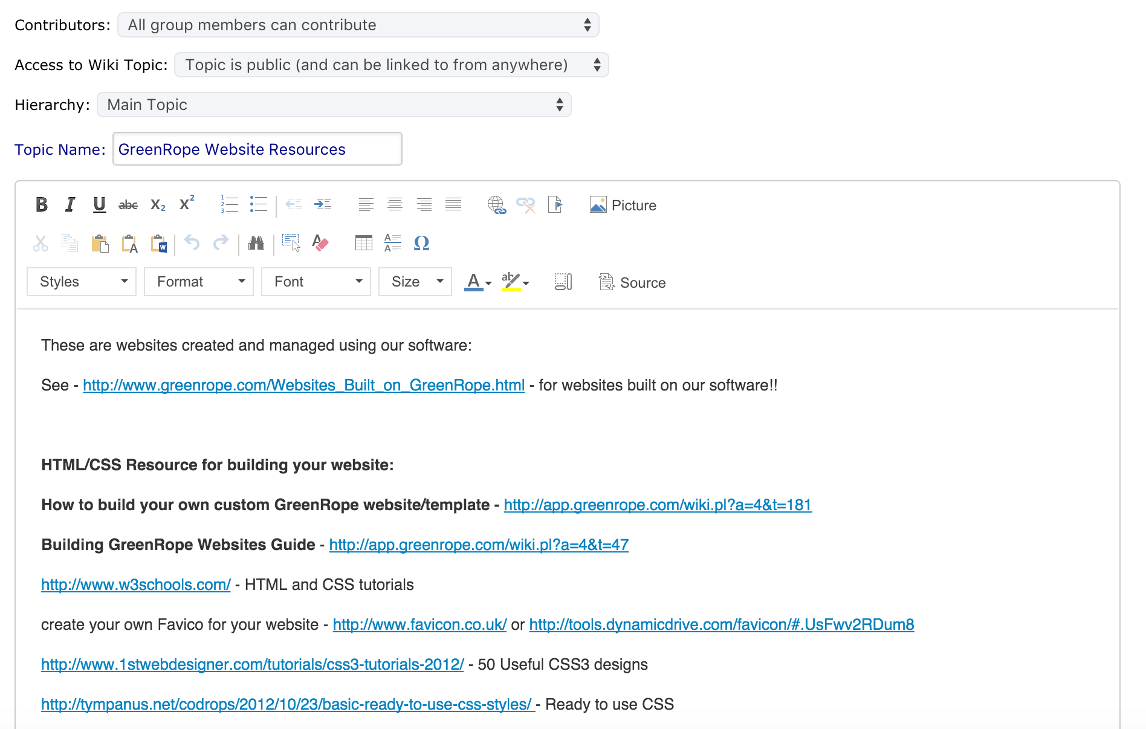
Task: Open the Font dropdown
Action: click(316, 282)
